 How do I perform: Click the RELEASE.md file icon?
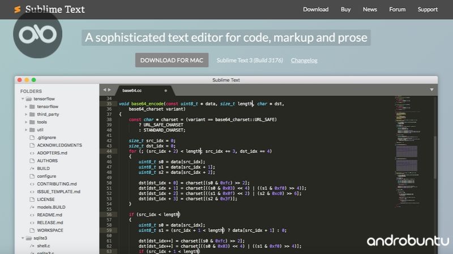click(x=32, y=222)
